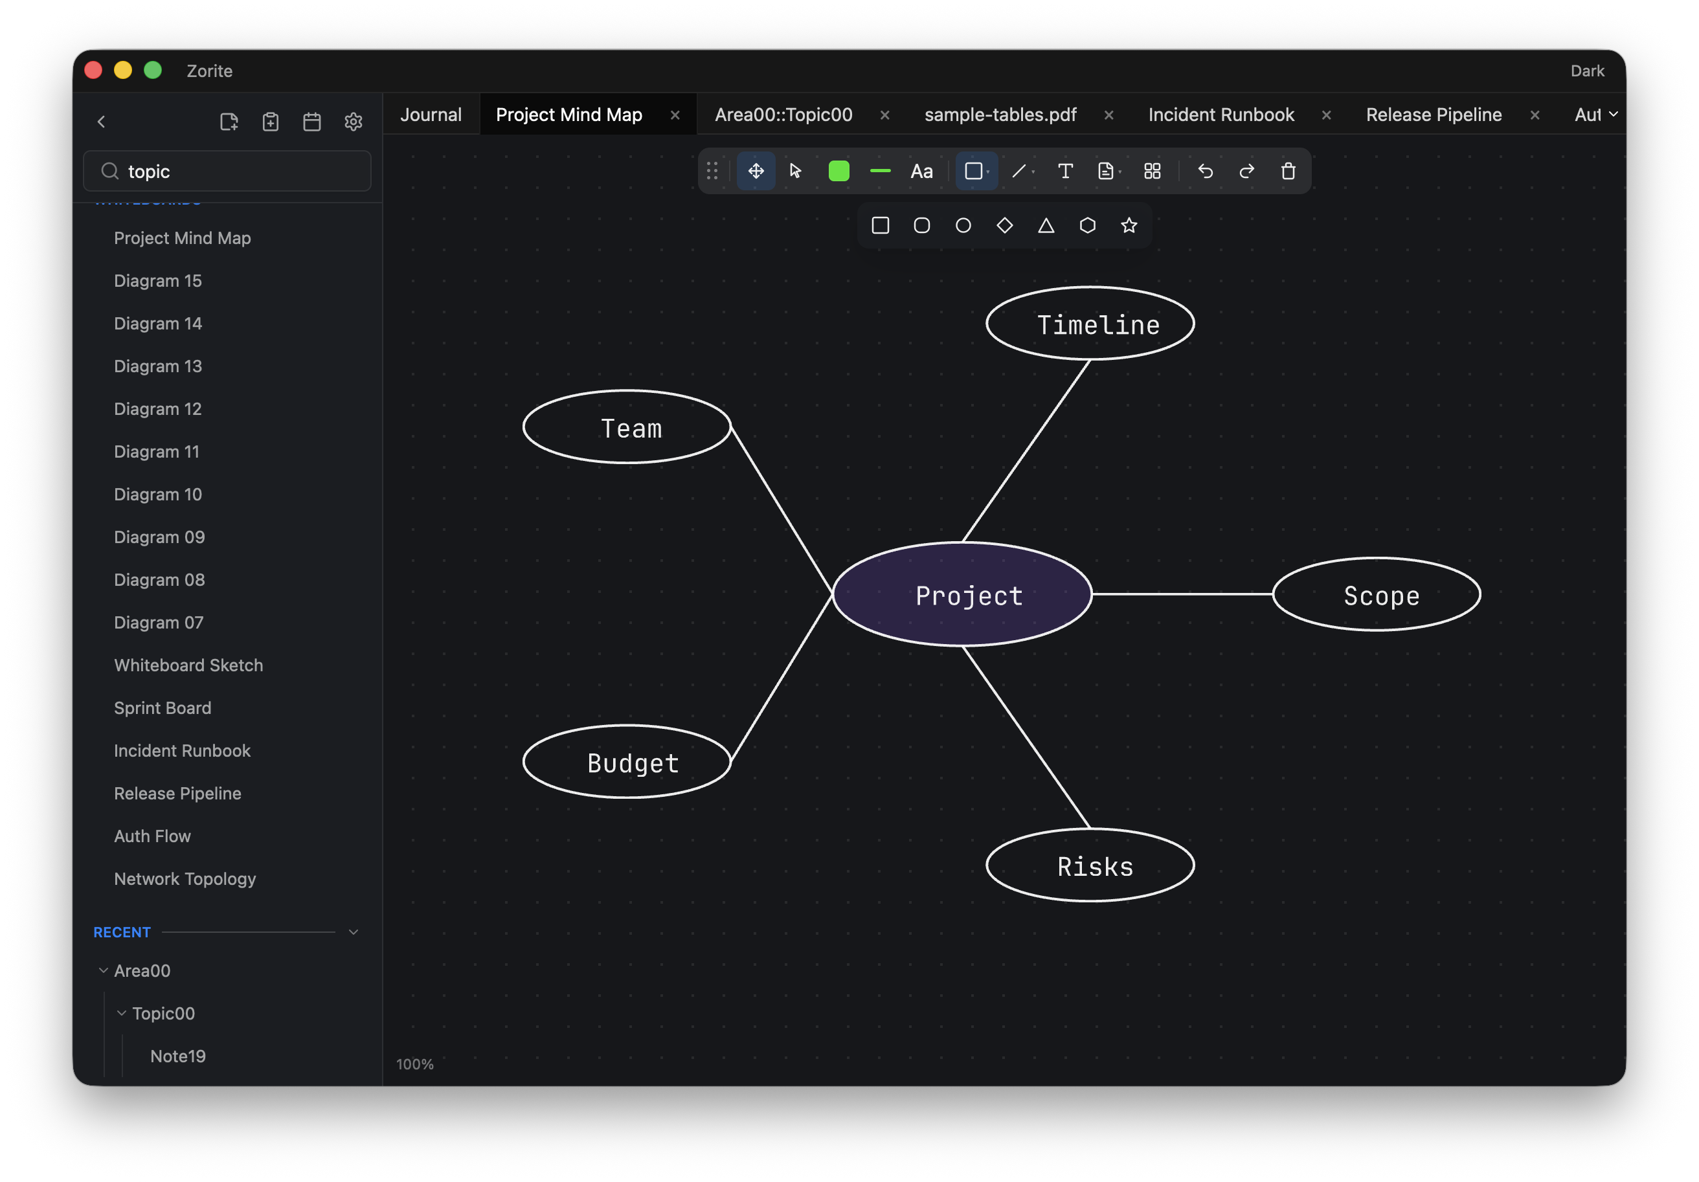
Task: Select the shape tool in toolbar
Action: (976, 171)
